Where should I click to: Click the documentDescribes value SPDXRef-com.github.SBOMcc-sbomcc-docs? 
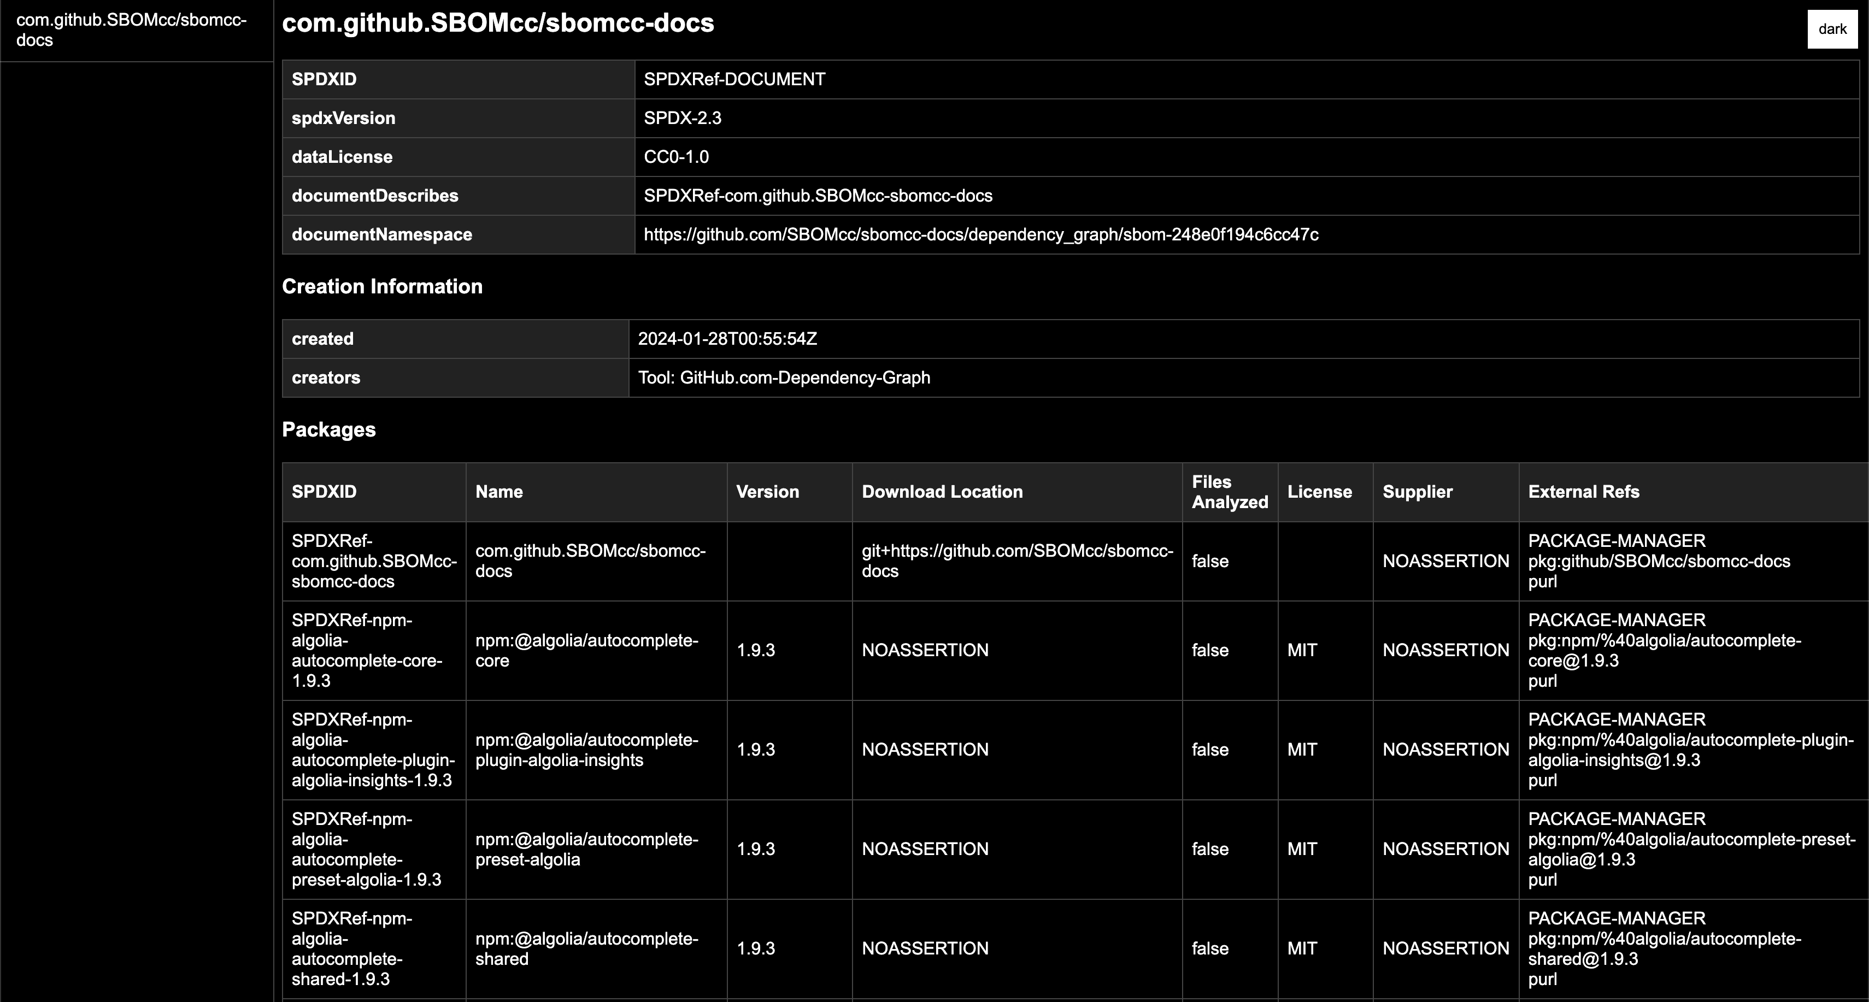(818, 196)
